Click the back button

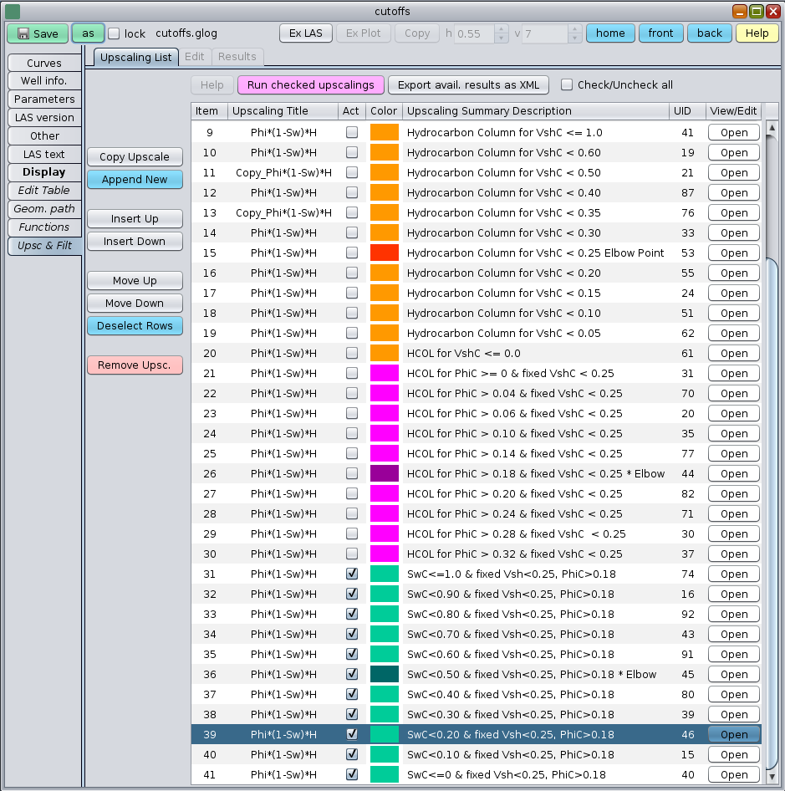pyautogui.click(x=710, y=33)
